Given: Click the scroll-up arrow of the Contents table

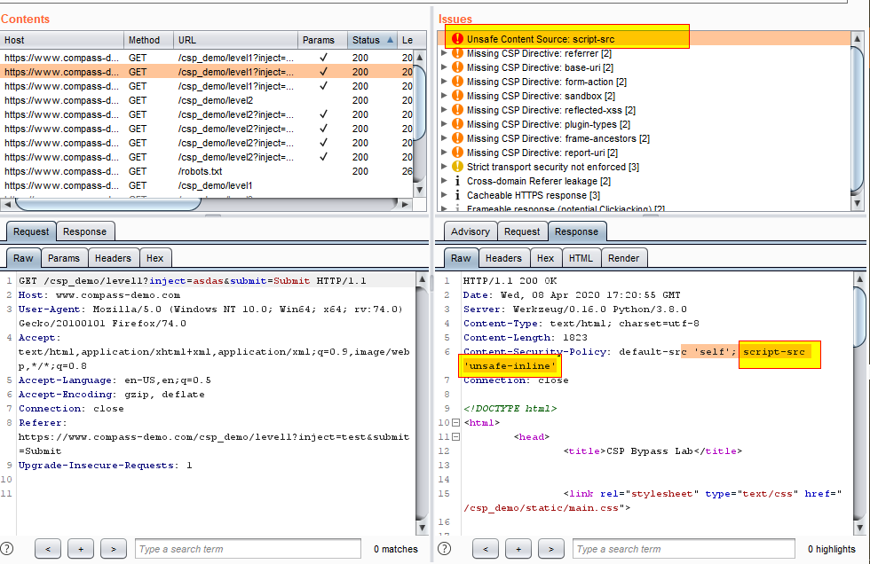Looking at the screenshot, I should pos(419,57).
